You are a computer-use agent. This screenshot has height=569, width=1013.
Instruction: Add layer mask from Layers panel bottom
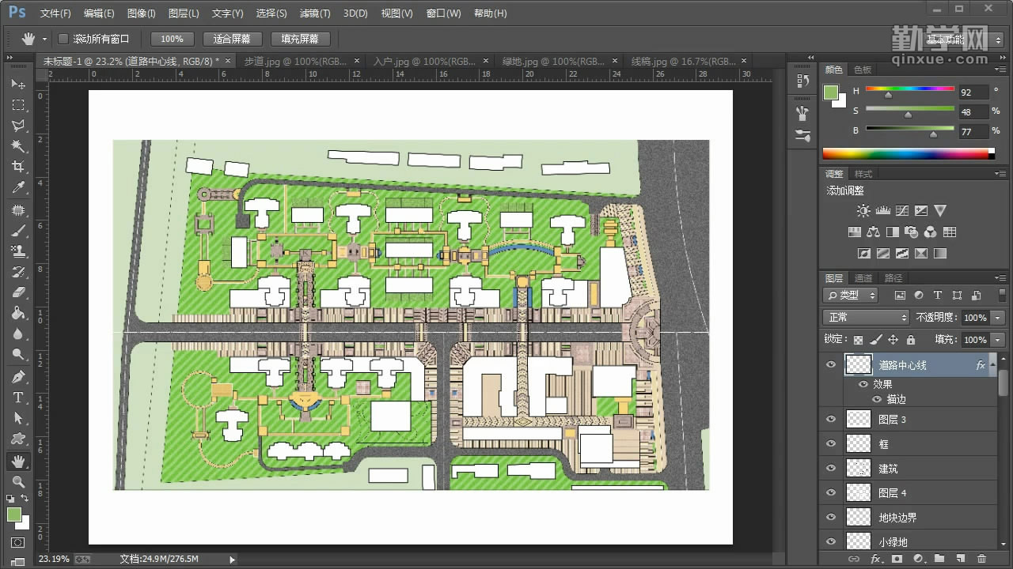pyautogui.click(x=897, y=559)
